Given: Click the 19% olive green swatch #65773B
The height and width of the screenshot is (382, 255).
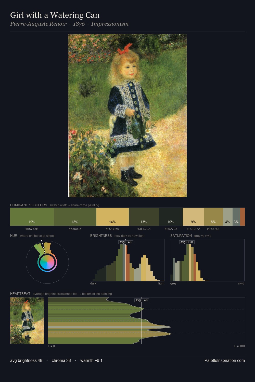Looking at the screenshot, I should pos(32,217).
